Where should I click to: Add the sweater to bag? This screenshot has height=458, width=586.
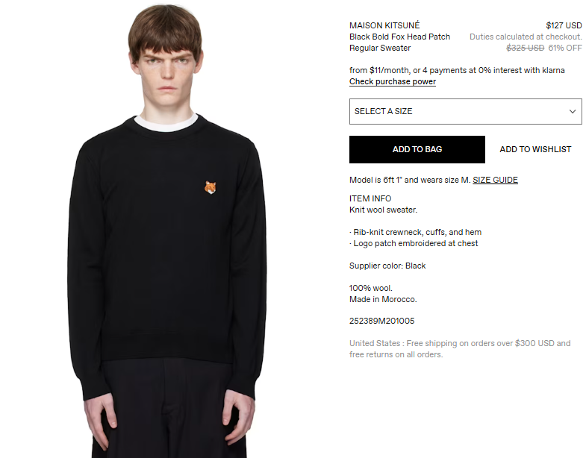click(417, 149)
